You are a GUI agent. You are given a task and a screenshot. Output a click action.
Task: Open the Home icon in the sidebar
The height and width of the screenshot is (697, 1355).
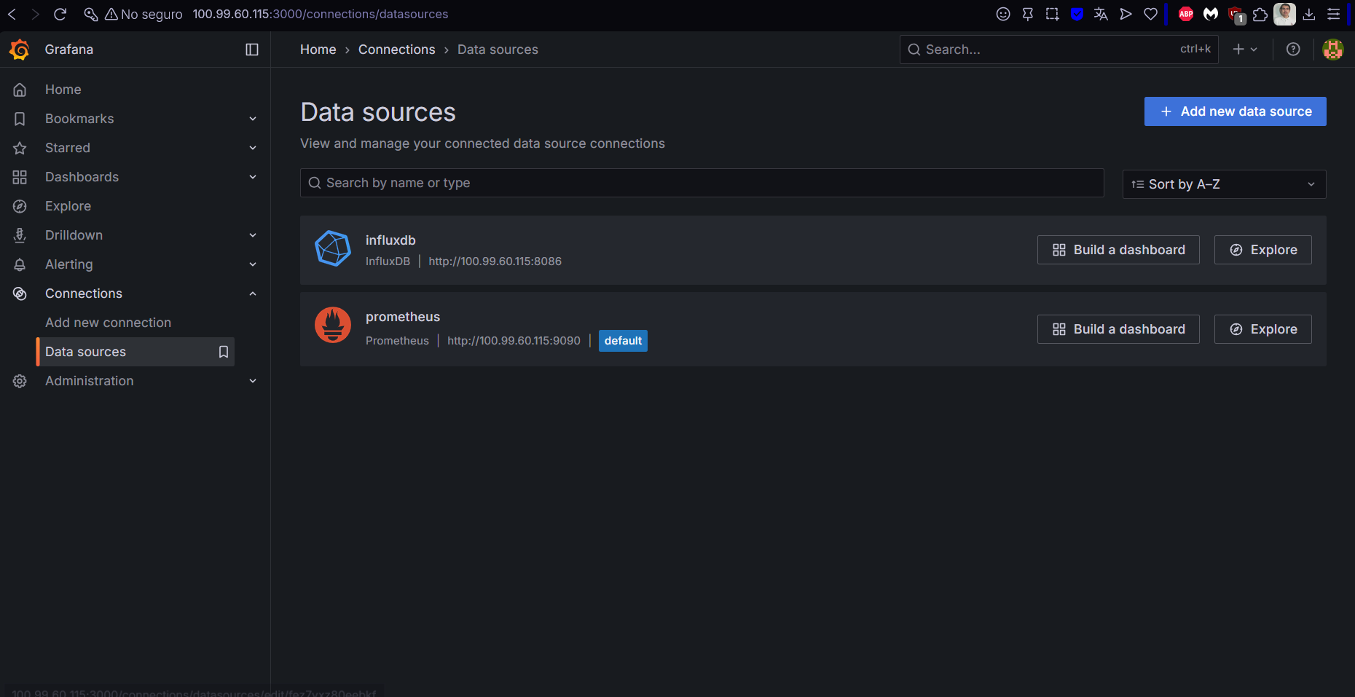(x=20, y=90)
